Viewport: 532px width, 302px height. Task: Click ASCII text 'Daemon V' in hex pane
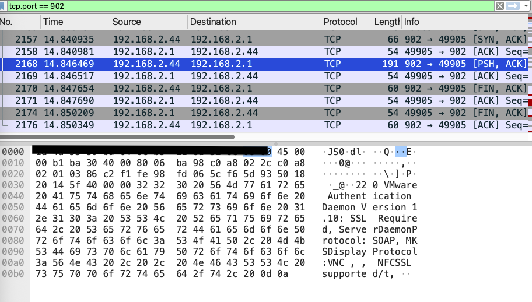click(x=344, y=207)
